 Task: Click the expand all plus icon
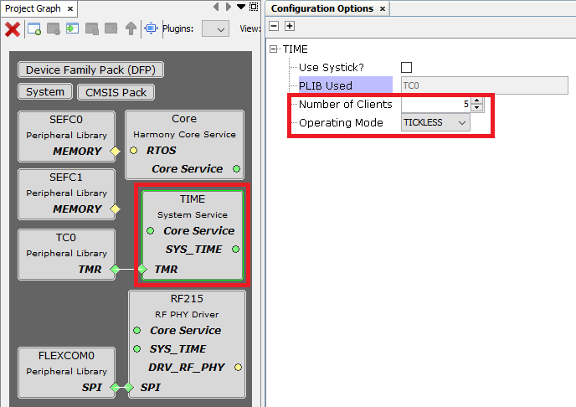pyautogui.click(x=290, y=26)
